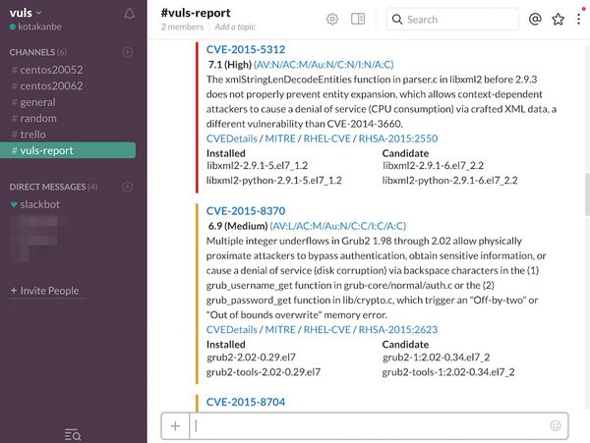This screenshot has height=443, width=590.
Task: Start a new direct message plus icon
Action: (127, 186)
